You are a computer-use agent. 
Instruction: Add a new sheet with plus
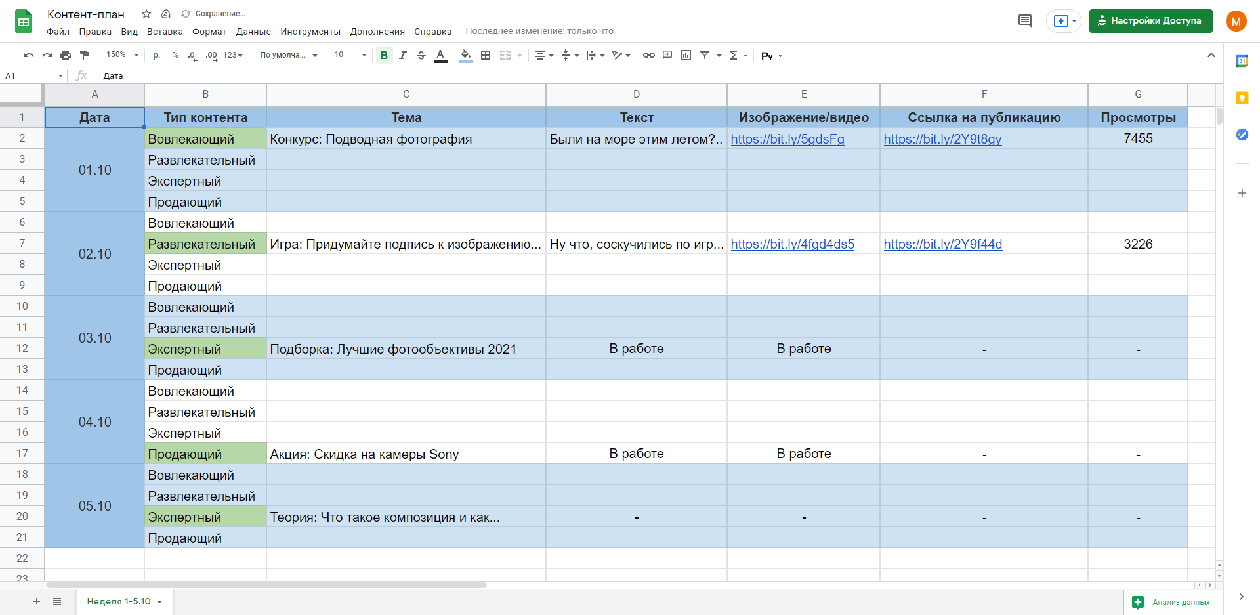pyautogui.click(x=37, y=601)
